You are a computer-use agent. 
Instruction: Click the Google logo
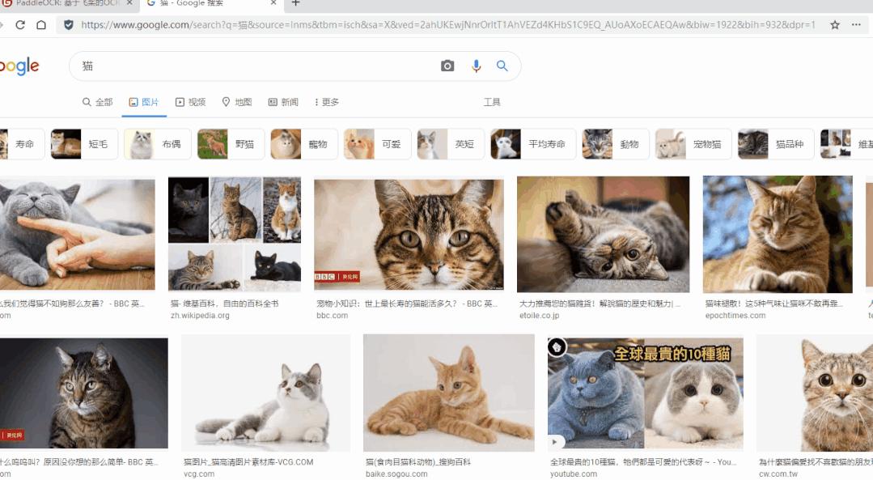pyautogui.click(x=19, y=66)
